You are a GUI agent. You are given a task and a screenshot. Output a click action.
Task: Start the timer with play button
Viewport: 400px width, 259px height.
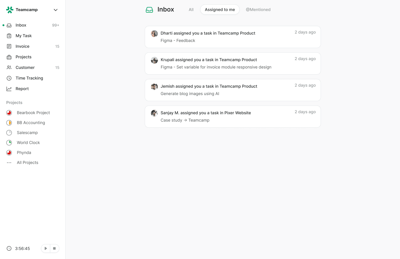46,248
